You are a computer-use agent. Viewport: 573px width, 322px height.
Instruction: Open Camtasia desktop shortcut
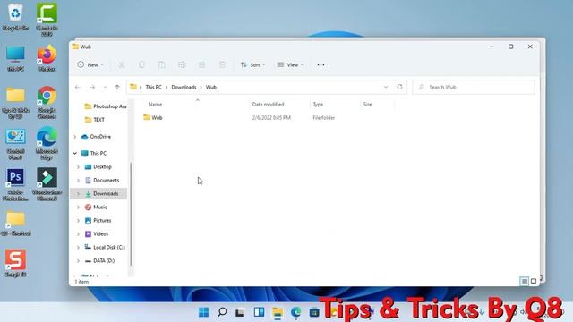point(47,20)
